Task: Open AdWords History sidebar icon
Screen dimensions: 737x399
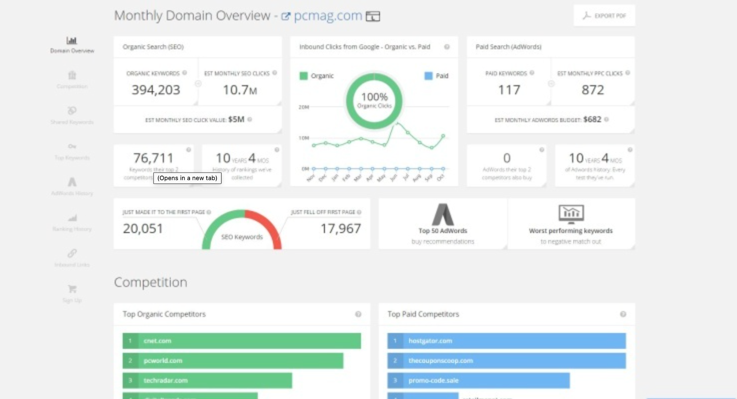Action: point(72,182)
